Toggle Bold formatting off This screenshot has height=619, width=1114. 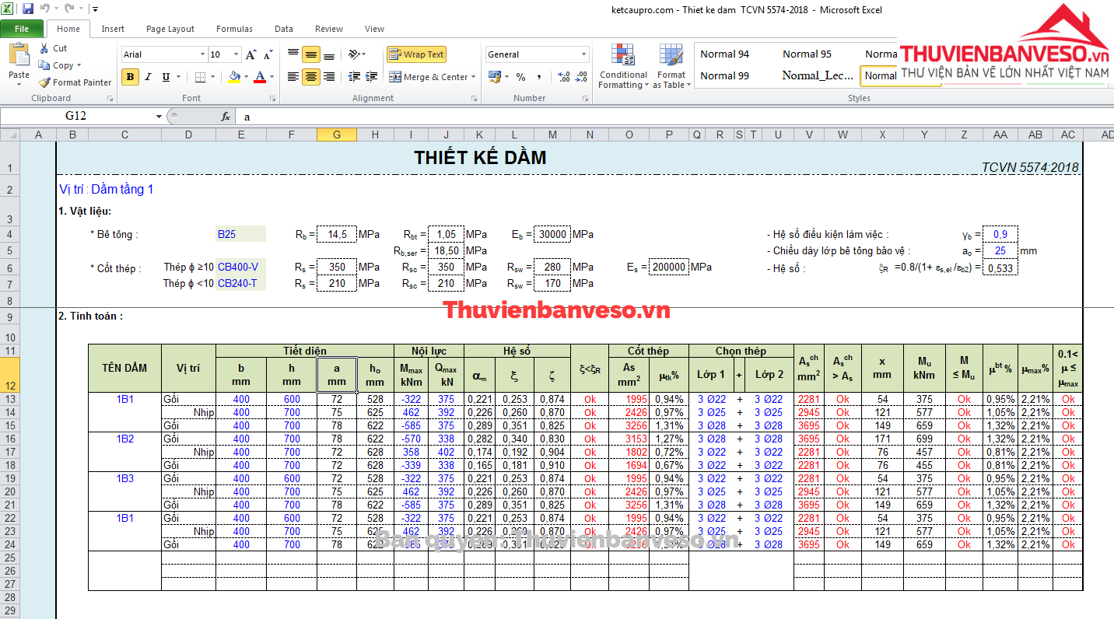point(129,78)
